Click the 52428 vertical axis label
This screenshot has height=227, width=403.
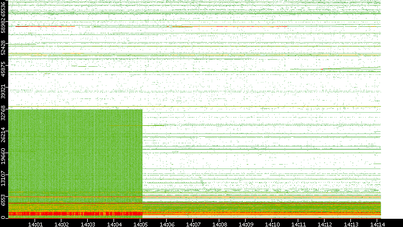pyautogui.click(x=4, y=48)
